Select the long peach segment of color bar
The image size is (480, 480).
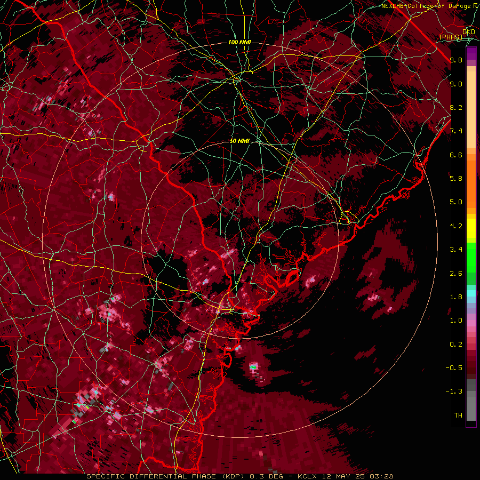click(x=471, y=110)
